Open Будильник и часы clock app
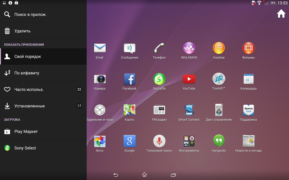Screen dimensions: 289x180 point(100,110)
